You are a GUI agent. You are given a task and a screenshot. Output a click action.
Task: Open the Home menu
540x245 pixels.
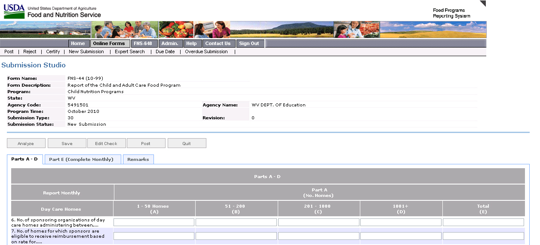pos(78,43)
